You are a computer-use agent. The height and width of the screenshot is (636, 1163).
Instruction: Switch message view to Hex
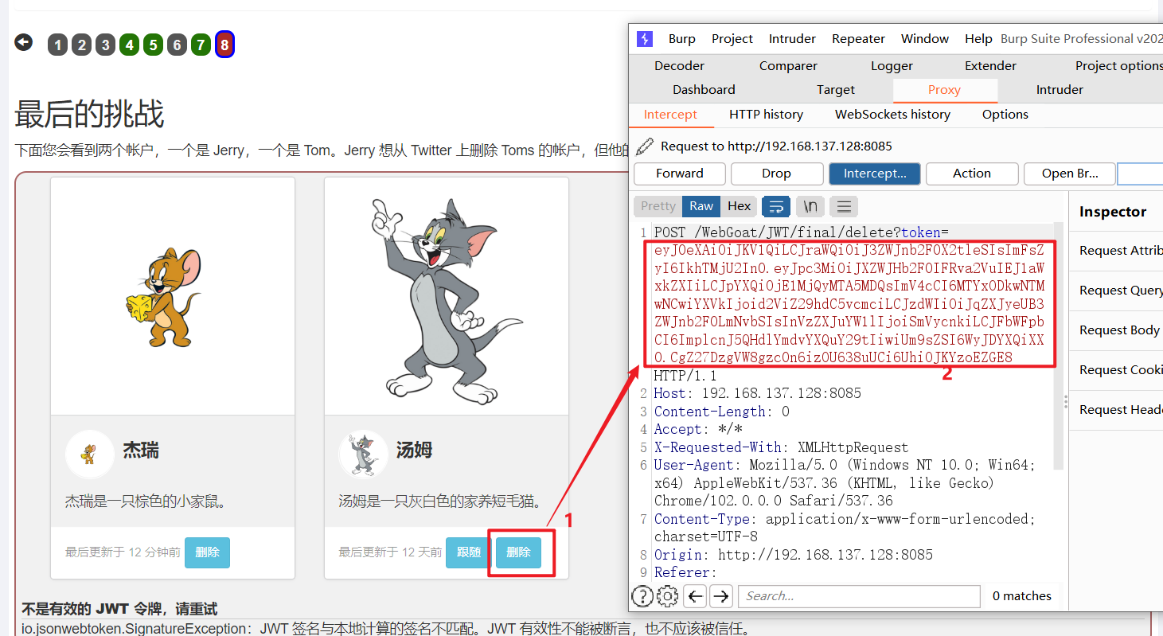click(740, 206)
